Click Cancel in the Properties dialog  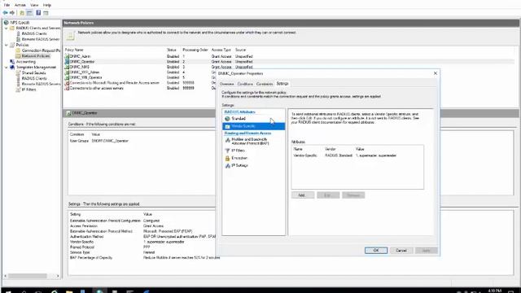401,251
